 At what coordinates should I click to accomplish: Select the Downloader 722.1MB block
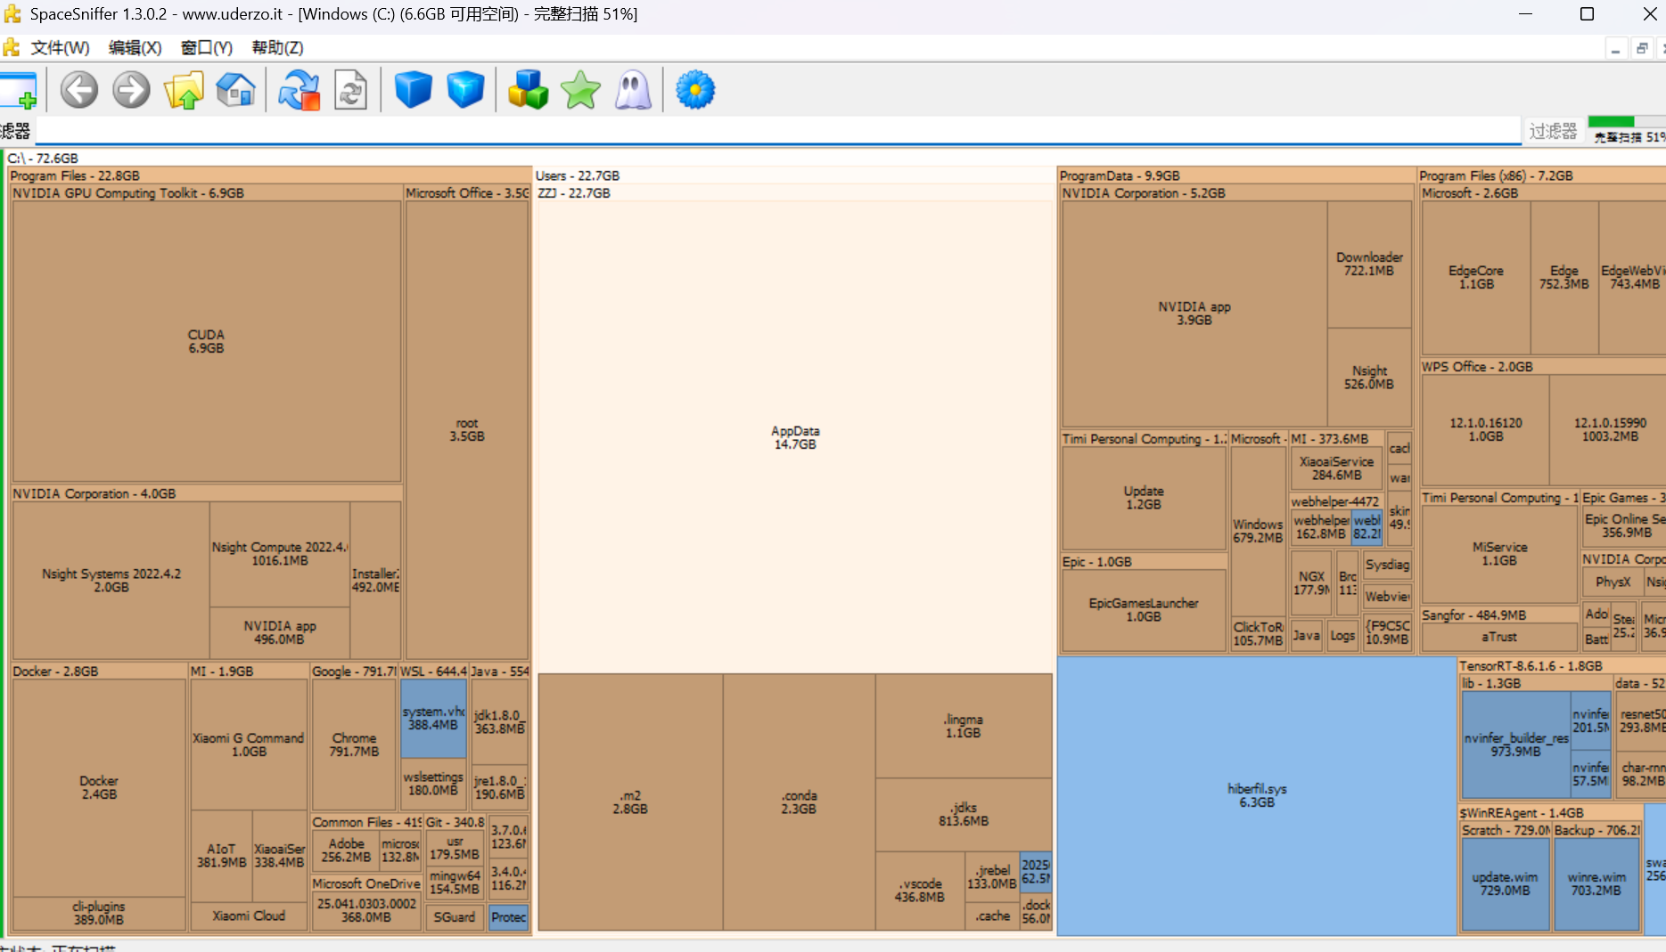[x=1369, y=264]
